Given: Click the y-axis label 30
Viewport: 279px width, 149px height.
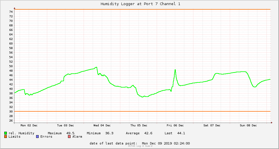Looking at the screenshot, I should [11, 111].
